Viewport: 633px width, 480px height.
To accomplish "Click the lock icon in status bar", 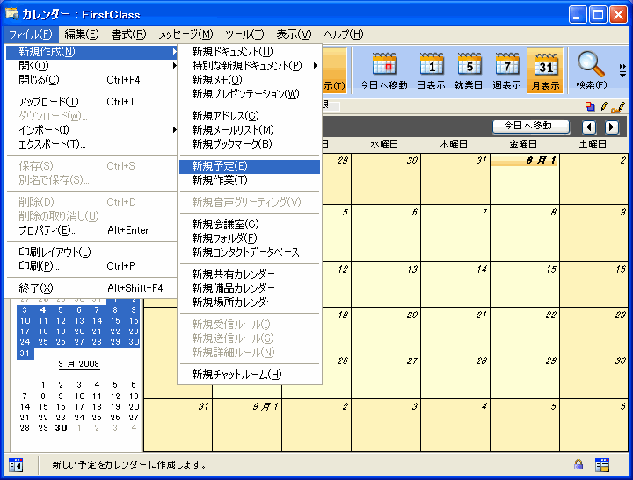I will click(x=578, y=464).
